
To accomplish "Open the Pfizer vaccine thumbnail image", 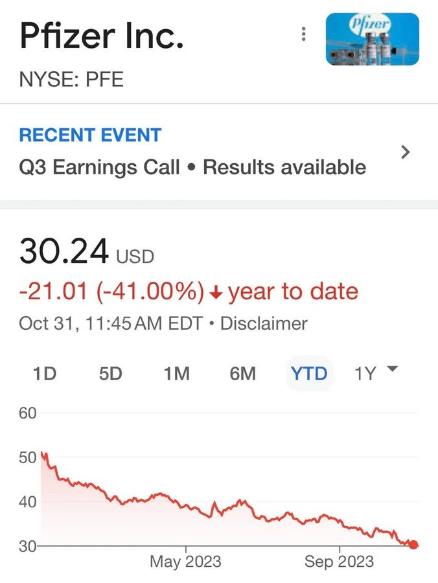I will 373,39.
